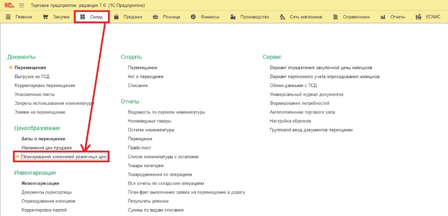The width and height of the screenshot is (448, 216).
Task: Click the Главное section list icon
Action: (8, 17)
